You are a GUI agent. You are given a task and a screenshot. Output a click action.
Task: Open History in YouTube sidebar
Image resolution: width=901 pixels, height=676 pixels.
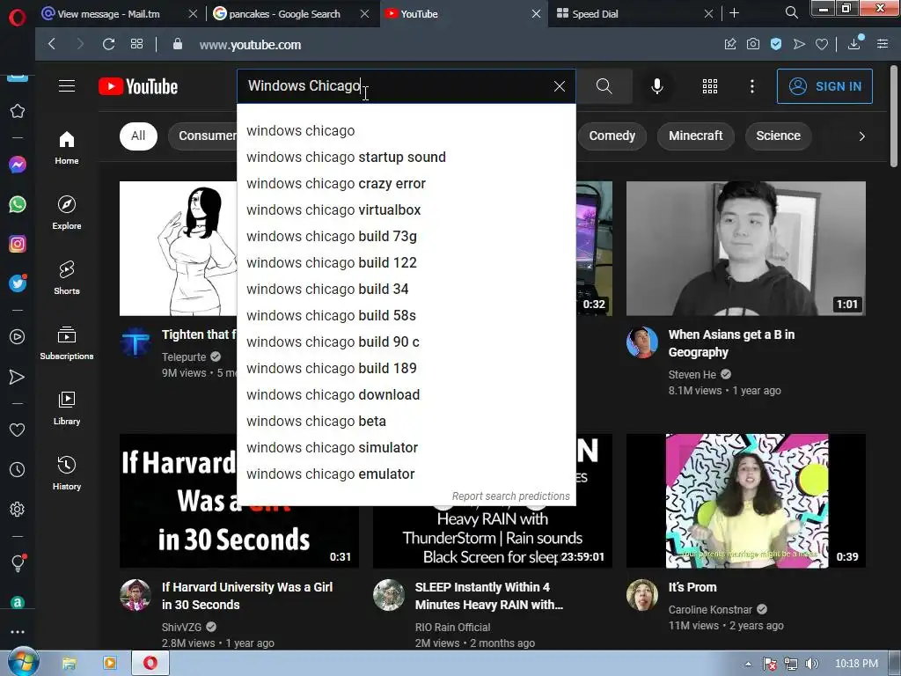[67, 473]
